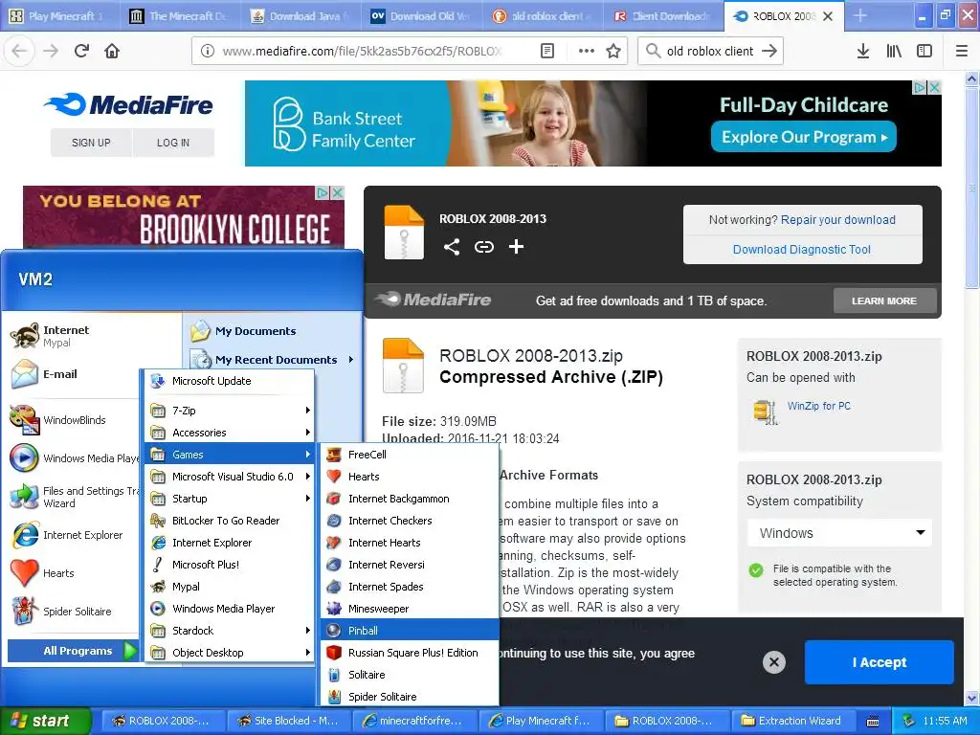The width and height of the screenshot is (980, 735).
Task: Select Internet Backgammon in Games submenu
Action: point(410,499)
